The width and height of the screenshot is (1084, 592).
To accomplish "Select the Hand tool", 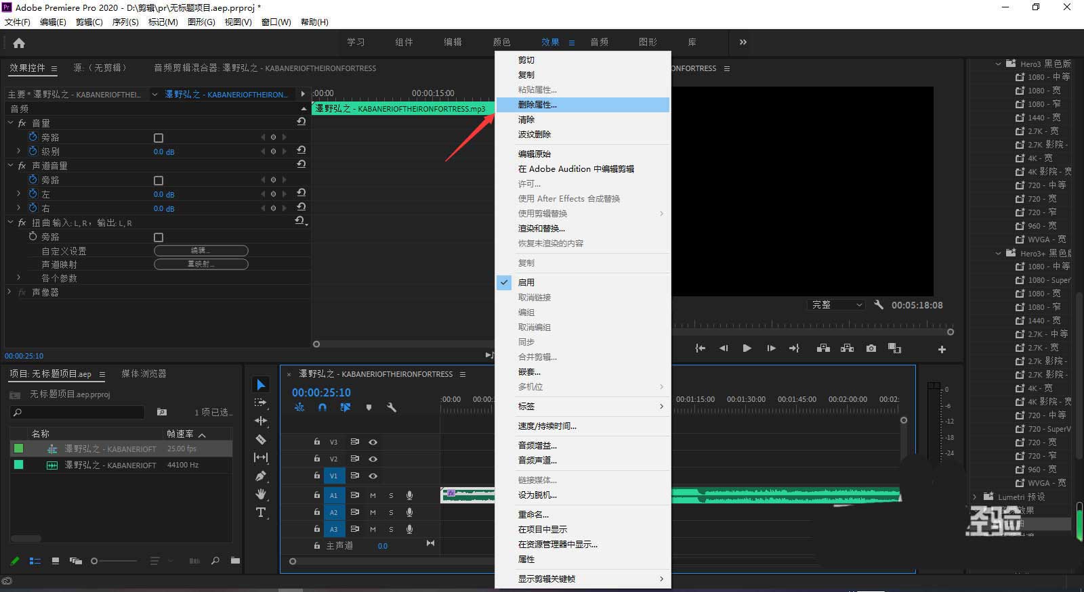I will click(261, 494).
